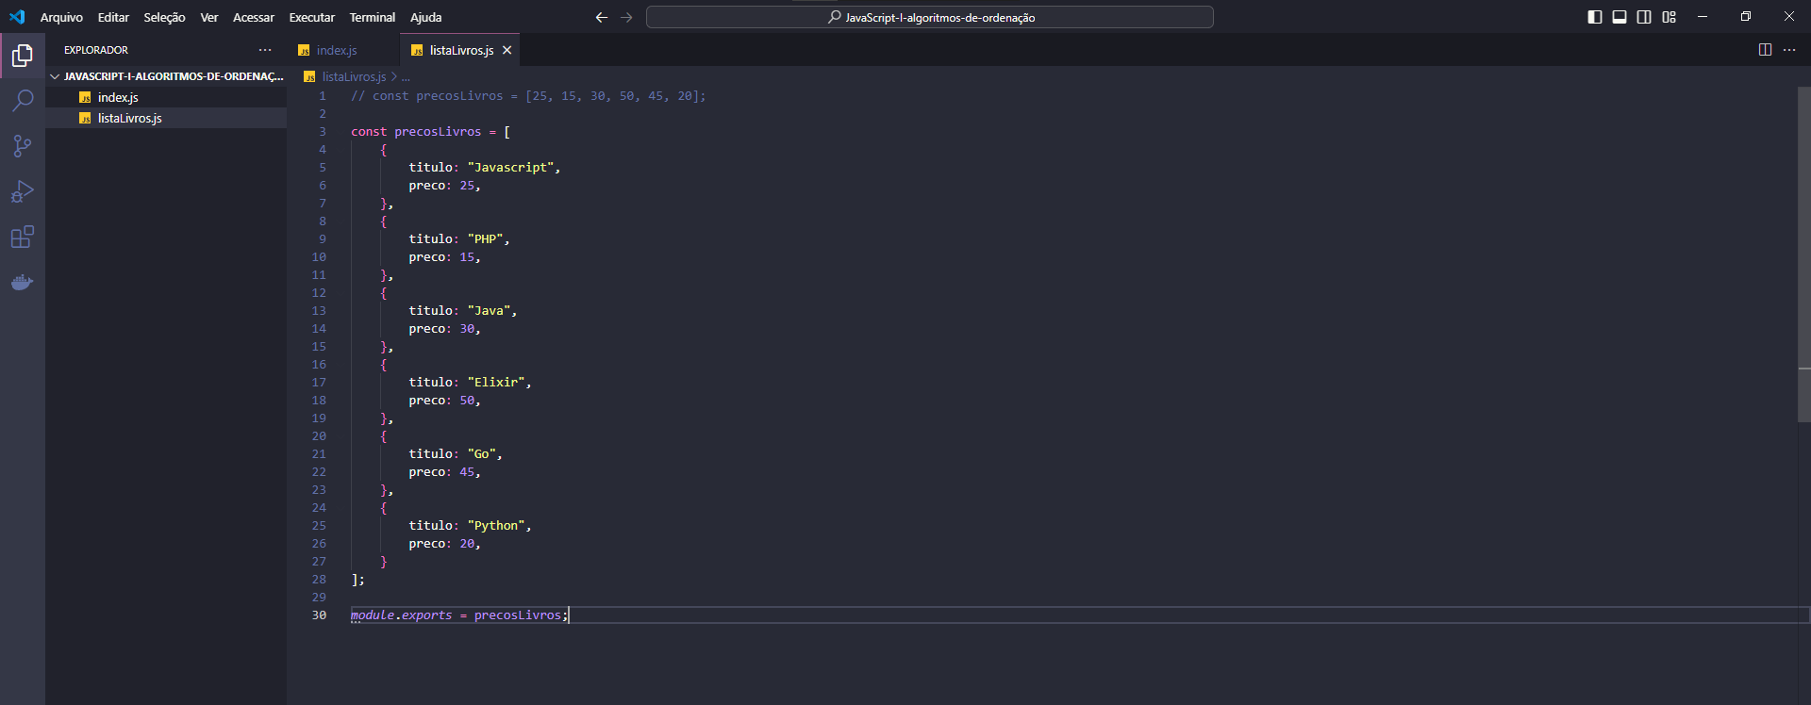Click the EXPLORADOR panel title
The width and height of the screenshot is (1811, 705).
point(96,50)
